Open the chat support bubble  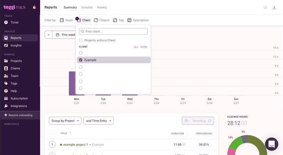(271, 144)
